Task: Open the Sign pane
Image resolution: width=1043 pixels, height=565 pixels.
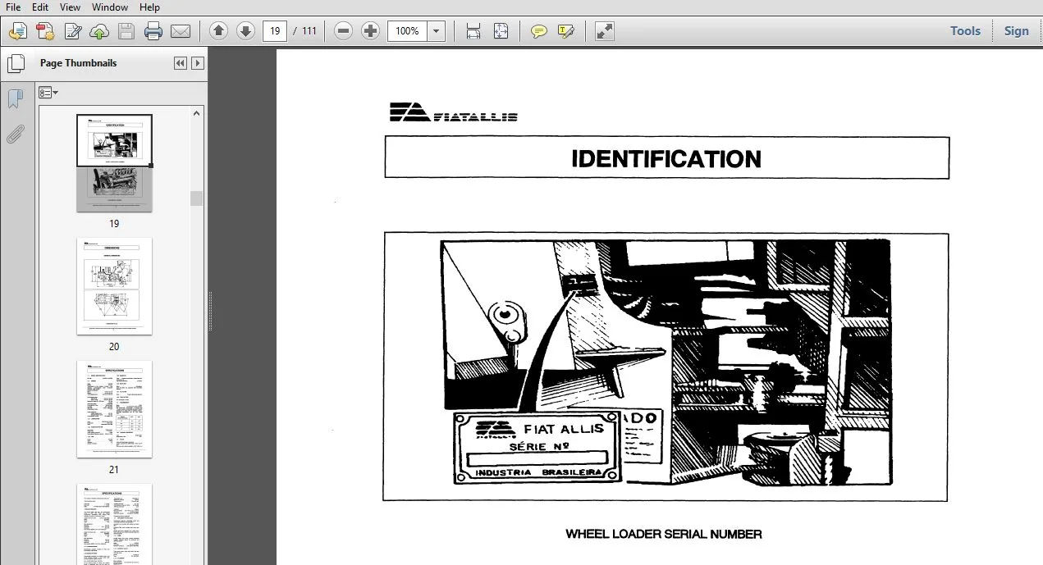Action: coord(1016,31)
